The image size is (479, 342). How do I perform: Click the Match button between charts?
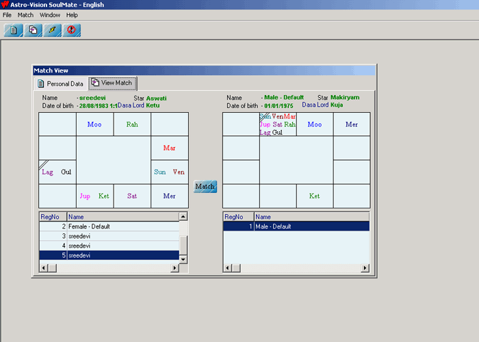coord(205,187)
